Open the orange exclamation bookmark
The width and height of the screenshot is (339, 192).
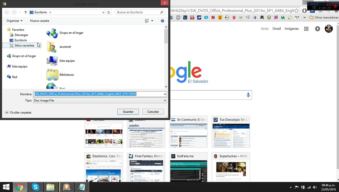[x=220, y=18]
